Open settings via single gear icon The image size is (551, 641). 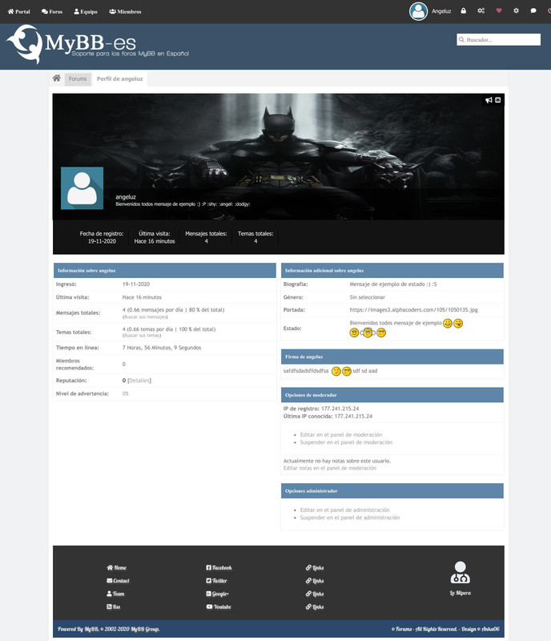(x=517, y=11)
